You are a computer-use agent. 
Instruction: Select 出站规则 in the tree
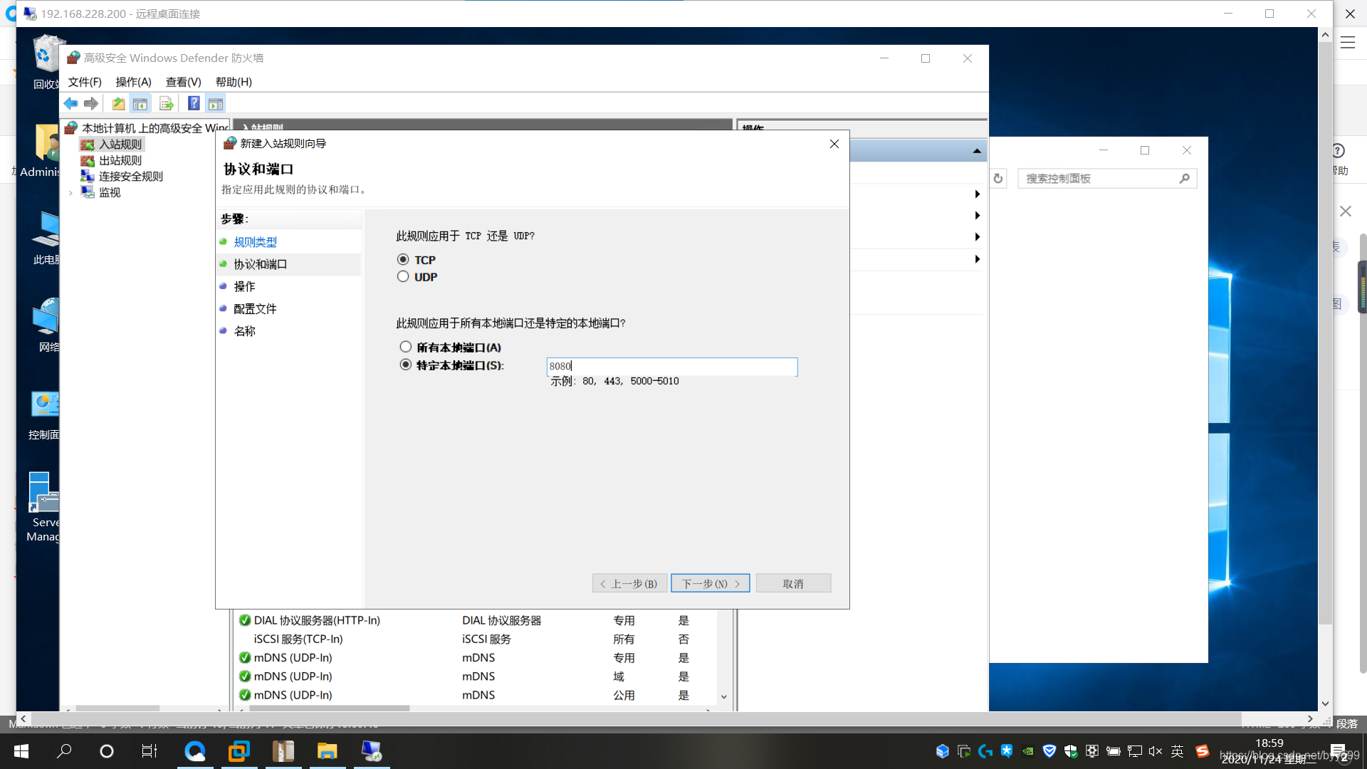tap(120, 161)
